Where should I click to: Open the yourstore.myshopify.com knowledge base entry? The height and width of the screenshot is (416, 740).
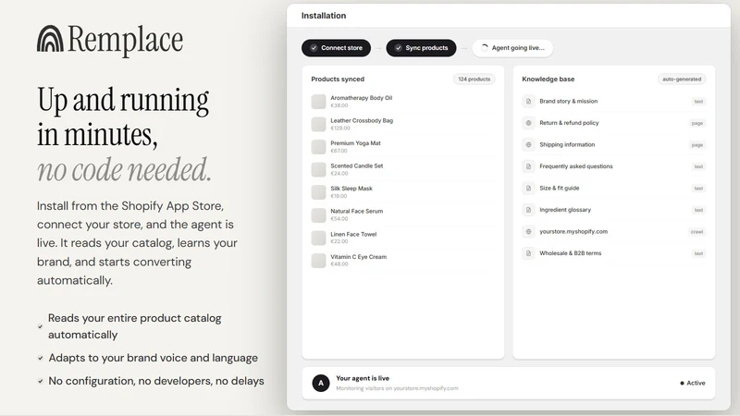pyautogui.click(x=613, y=231)
